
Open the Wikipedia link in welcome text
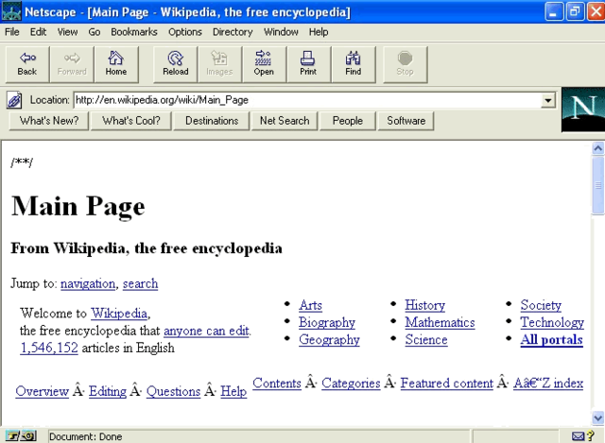click(x=119, y=313)
